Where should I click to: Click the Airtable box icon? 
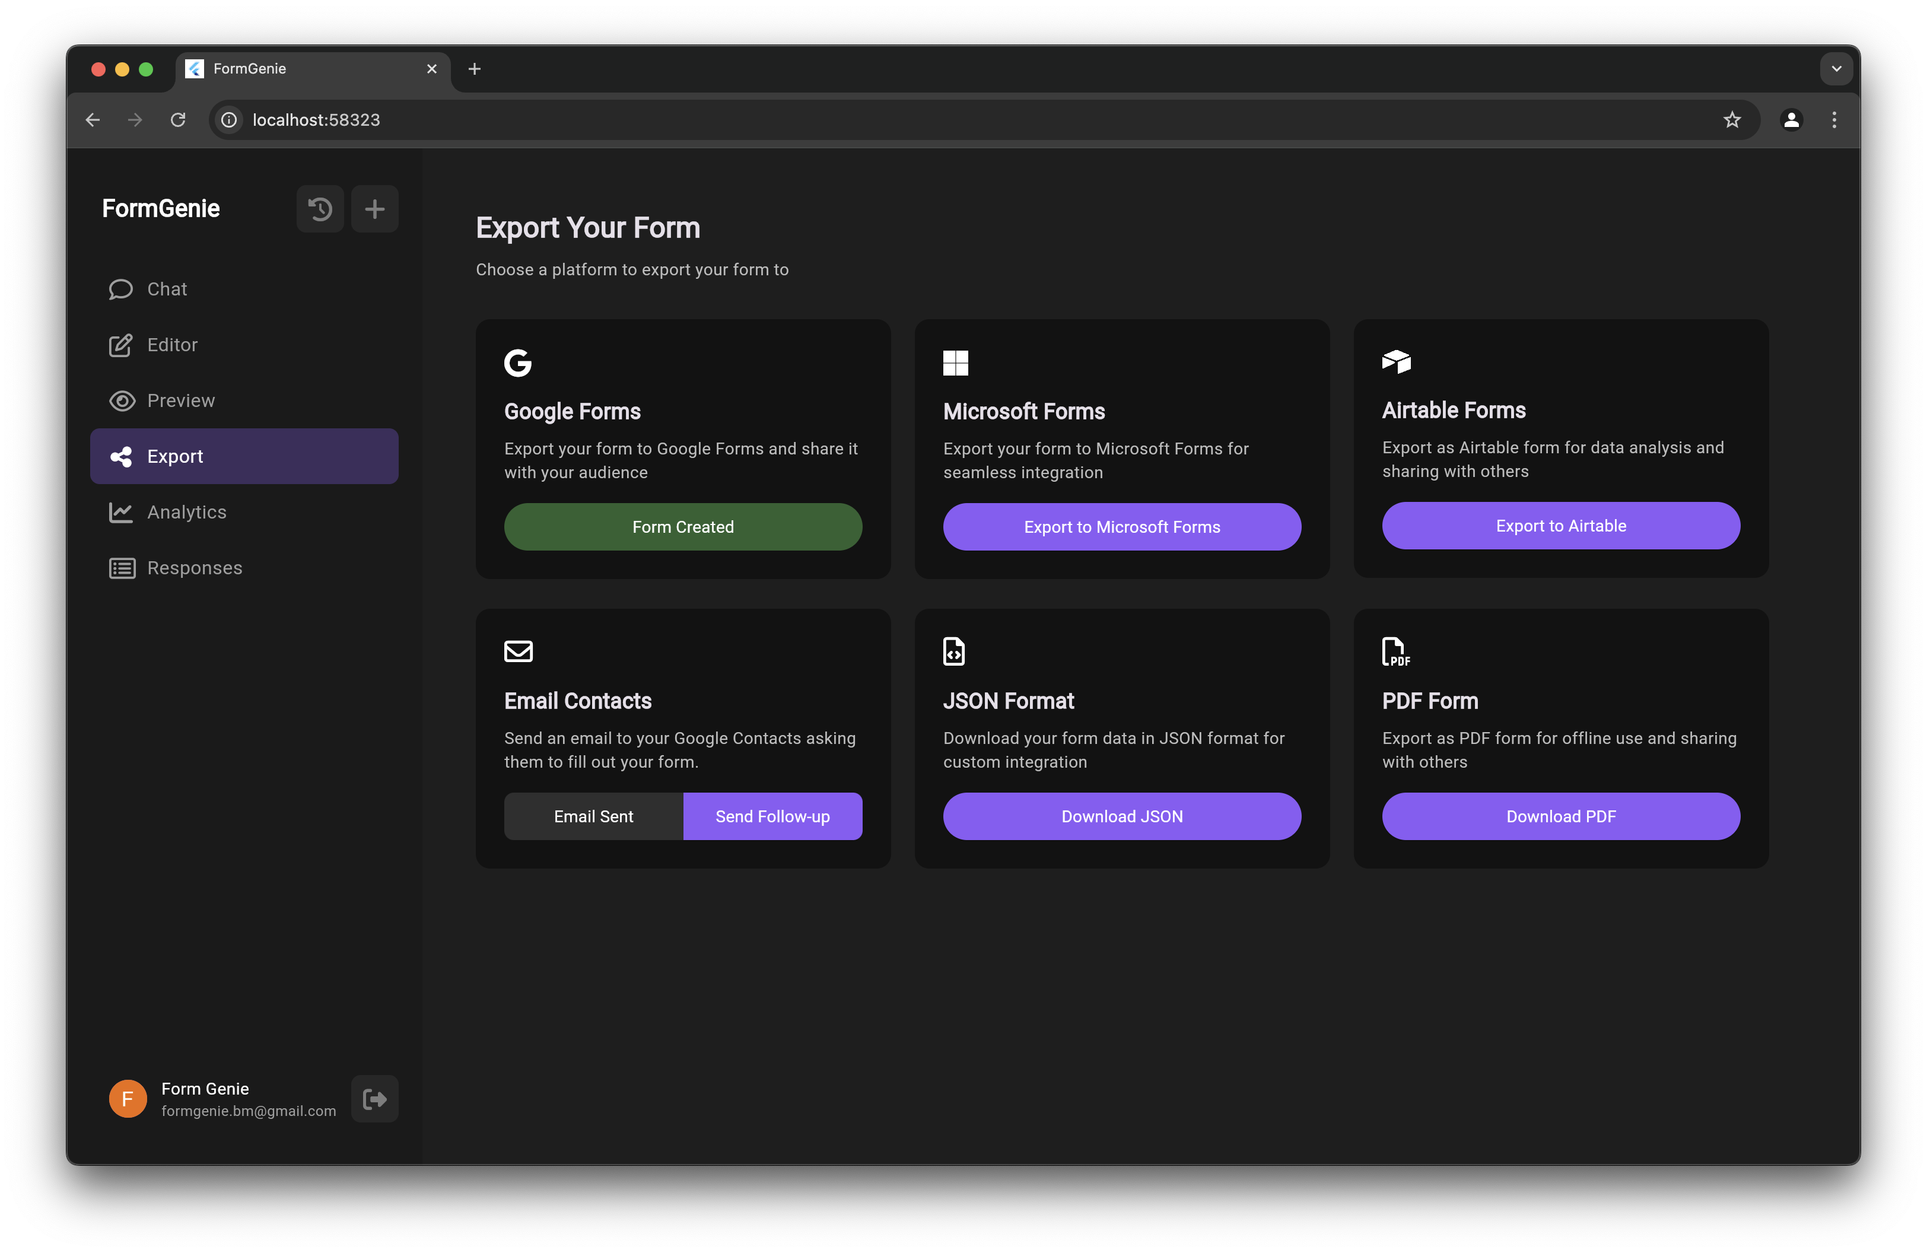pos(1396,361)
